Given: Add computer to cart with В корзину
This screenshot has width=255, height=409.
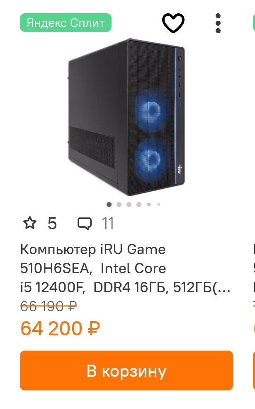Looking at the screenshot, I should [126, 371].
